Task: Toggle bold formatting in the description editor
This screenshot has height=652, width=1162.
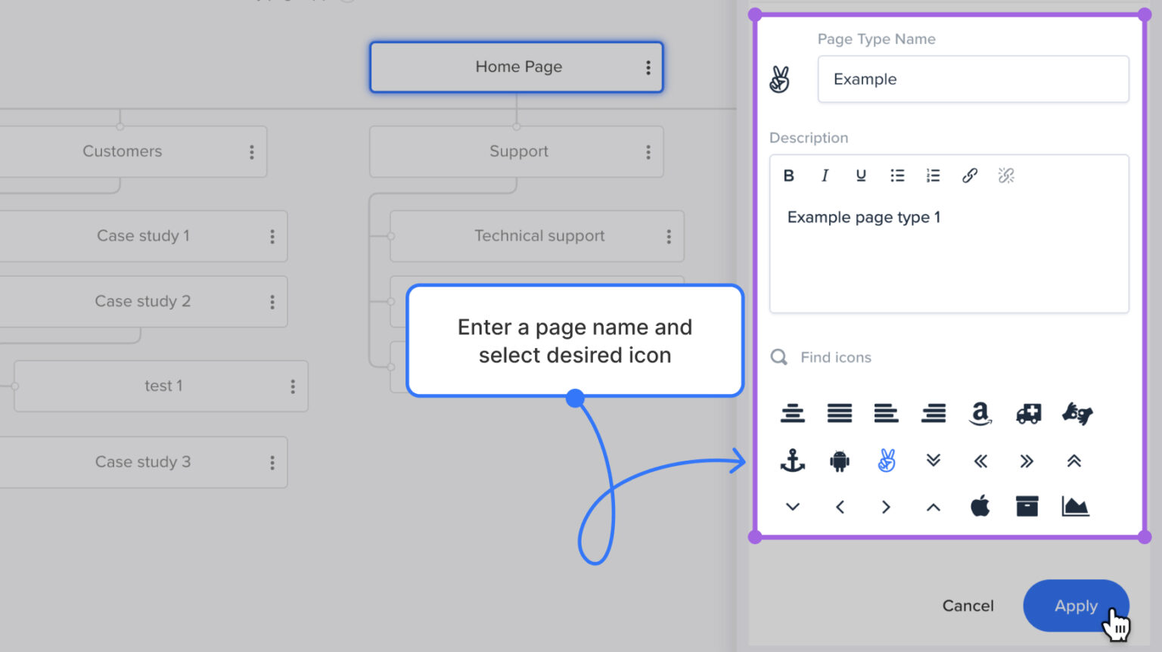Action: coord(789,175)
